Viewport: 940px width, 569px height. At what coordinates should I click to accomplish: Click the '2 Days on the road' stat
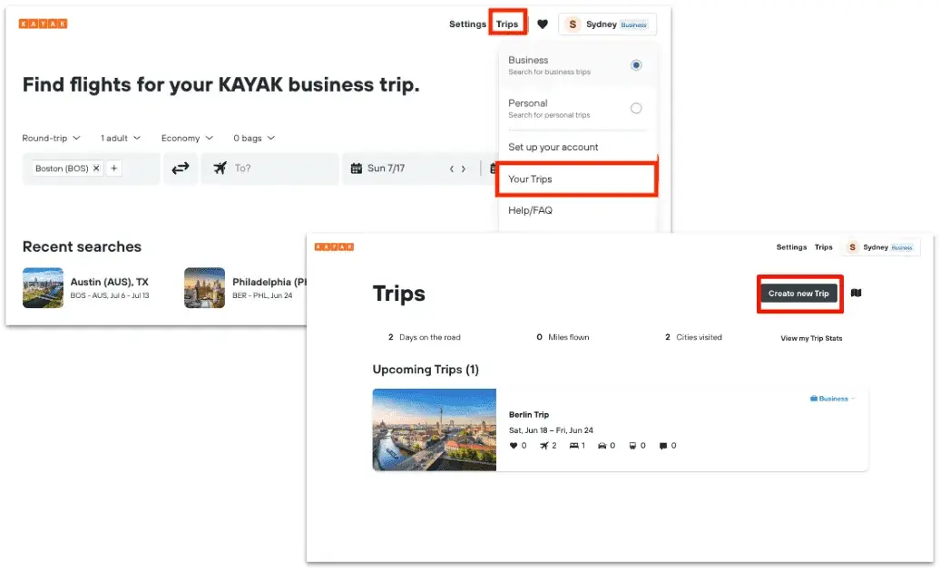(x=425, y=338)
